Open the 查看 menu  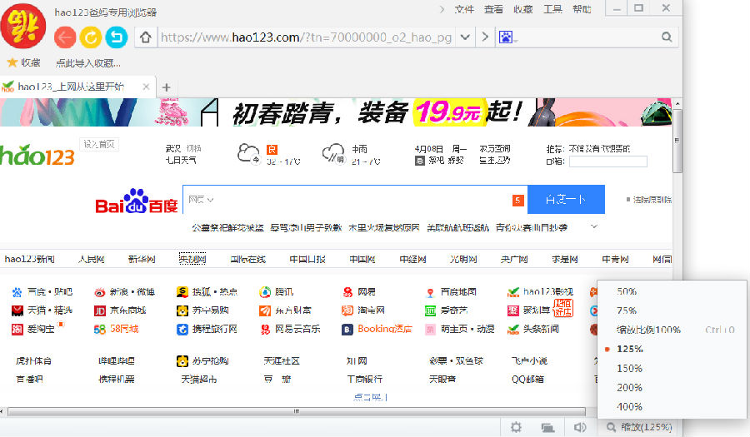click(493, 9)
